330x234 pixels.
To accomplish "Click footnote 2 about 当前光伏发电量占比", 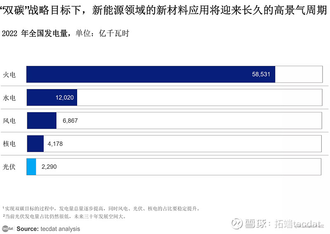I will (x=64, y=216).
